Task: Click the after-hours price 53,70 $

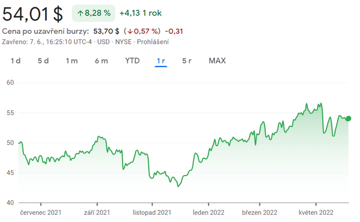Action: pyautogui.click(x=106, y=31)
